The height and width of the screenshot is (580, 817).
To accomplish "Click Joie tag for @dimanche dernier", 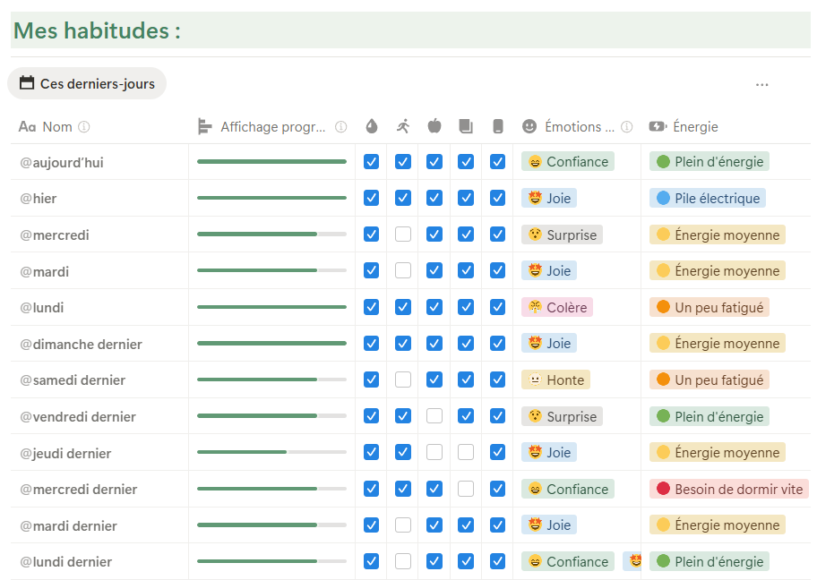I will click(549, 343).
